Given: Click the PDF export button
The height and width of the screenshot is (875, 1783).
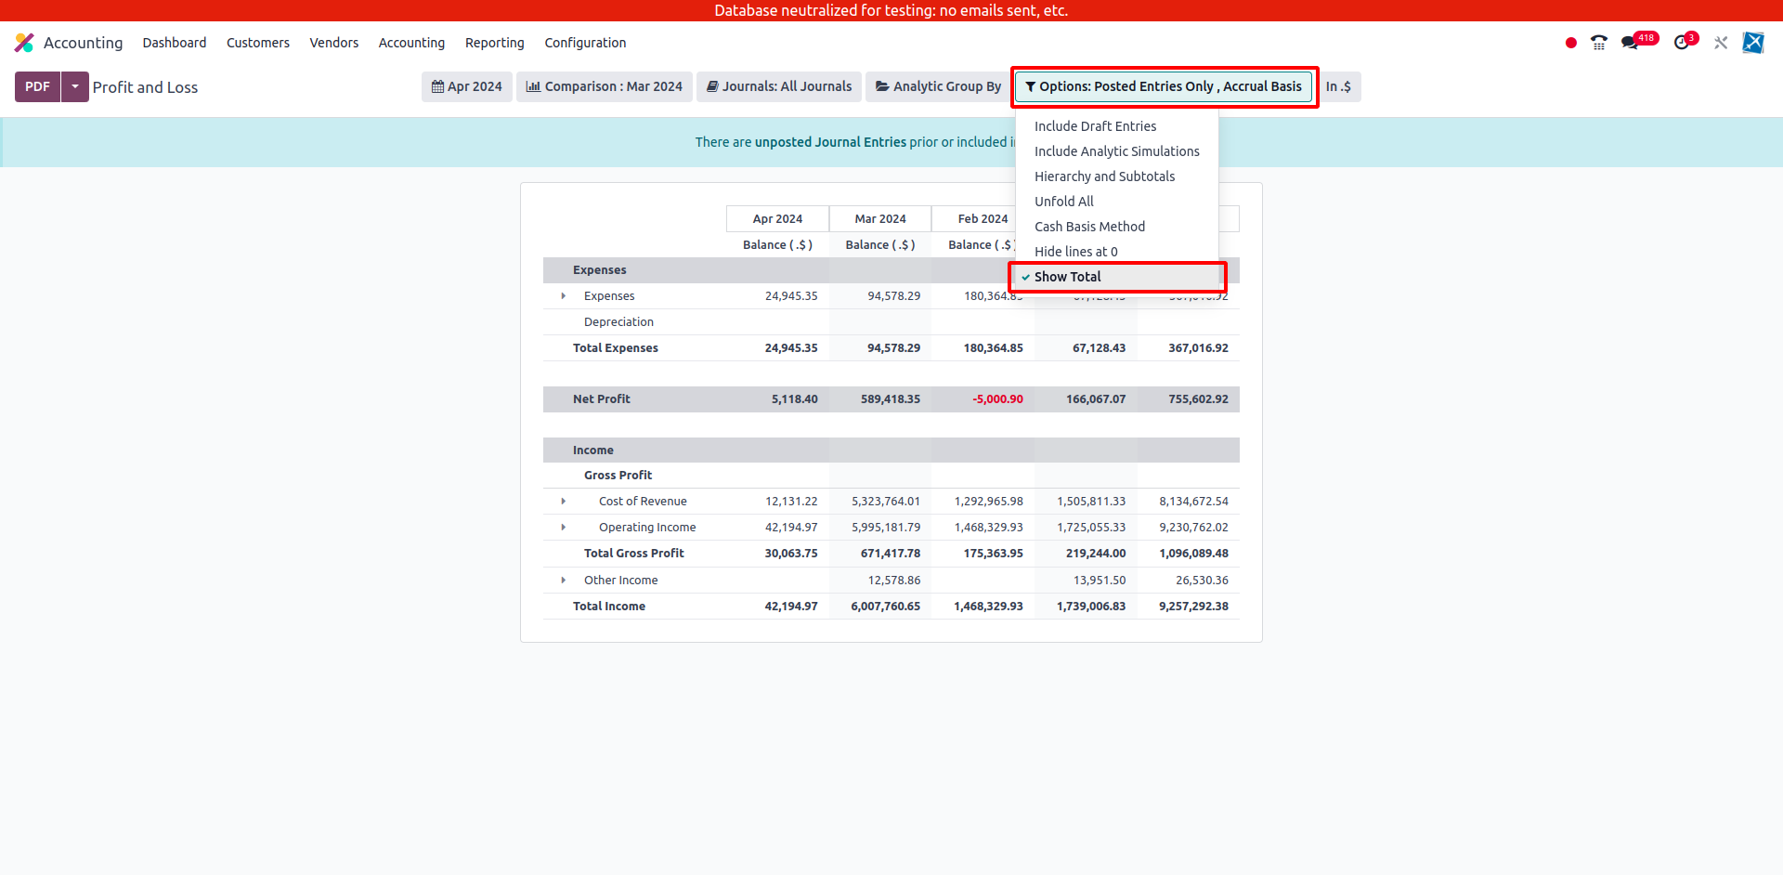Looking at the screenshot, I should click(x=37, y=86).
